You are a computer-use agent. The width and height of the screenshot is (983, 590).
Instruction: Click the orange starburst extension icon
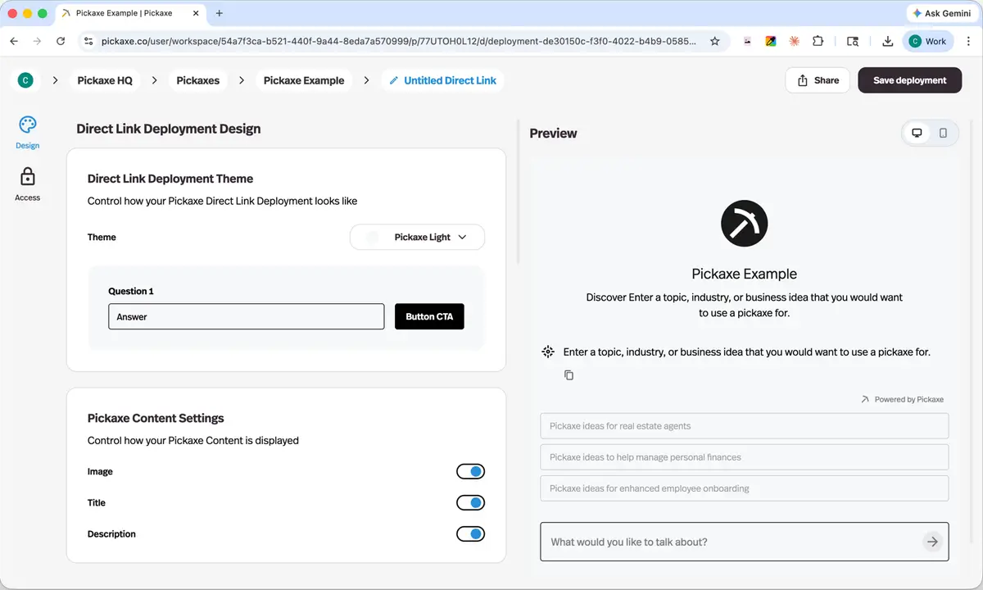[794, 41]
